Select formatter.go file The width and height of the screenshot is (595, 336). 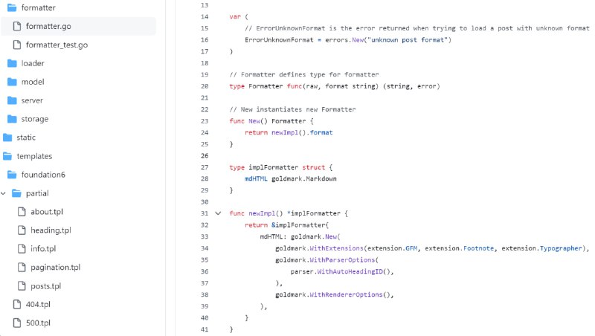(48, 26)
